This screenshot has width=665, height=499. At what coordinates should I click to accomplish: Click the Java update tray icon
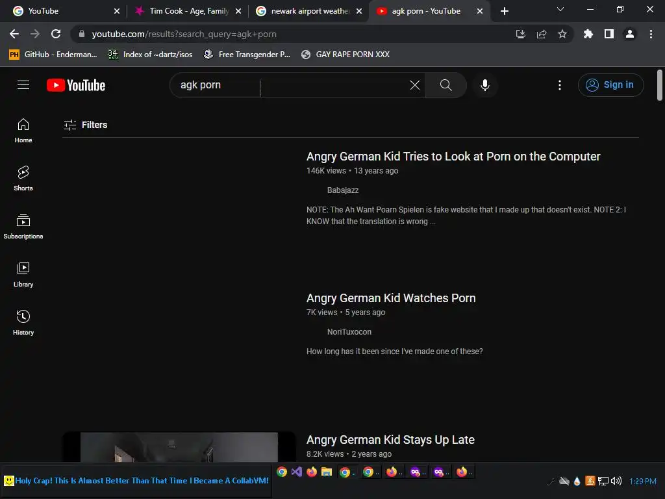[x=590, y=481]
